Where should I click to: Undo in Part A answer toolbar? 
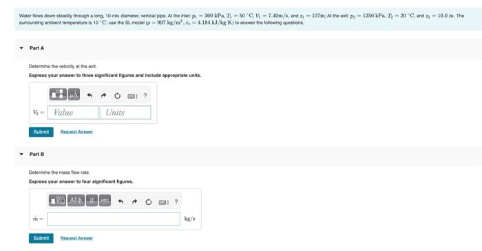coord(90,96)
